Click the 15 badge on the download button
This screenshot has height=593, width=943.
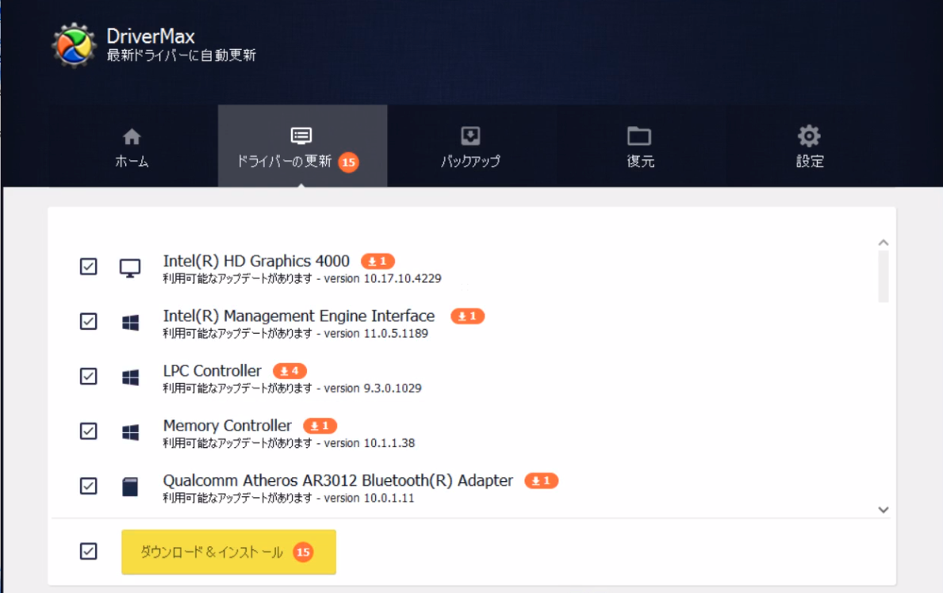tap(303, 552)
